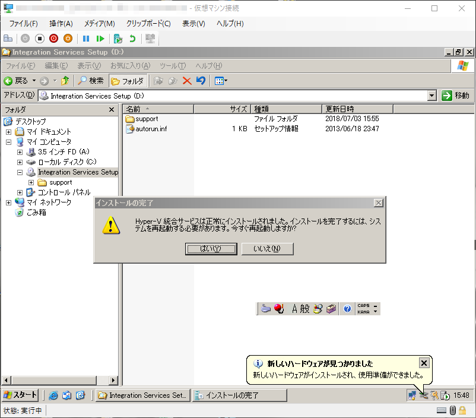Close the new hardware balloon notification
Screen dimensions: 476x418
click(424, 363)
